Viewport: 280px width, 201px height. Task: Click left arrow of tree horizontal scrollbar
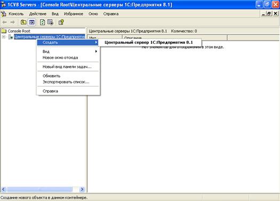point(3,189)
